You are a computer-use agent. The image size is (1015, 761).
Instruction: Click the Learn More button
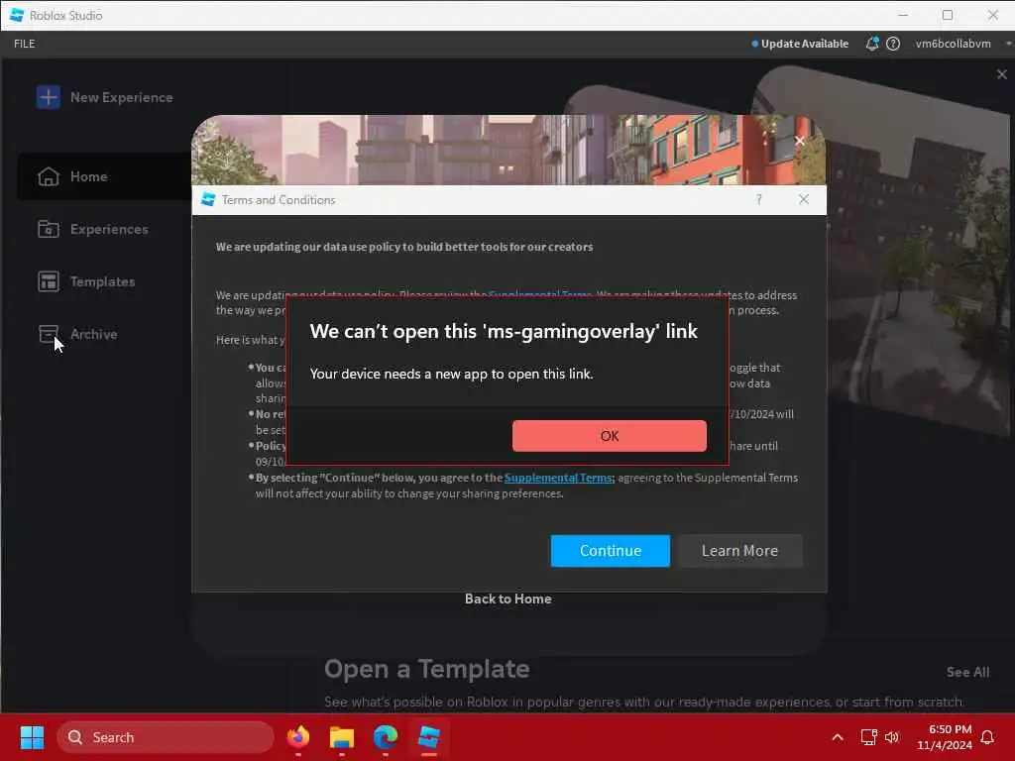pos(739,551)
